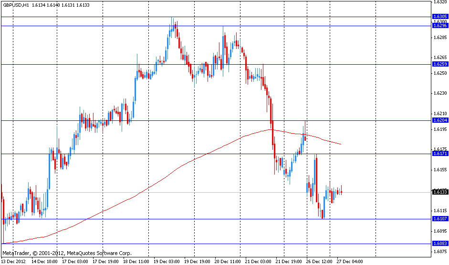Screen dimensions: 449x265
Task: Select the 21 Dec 03:00 time marker
Action: (258, 261)
